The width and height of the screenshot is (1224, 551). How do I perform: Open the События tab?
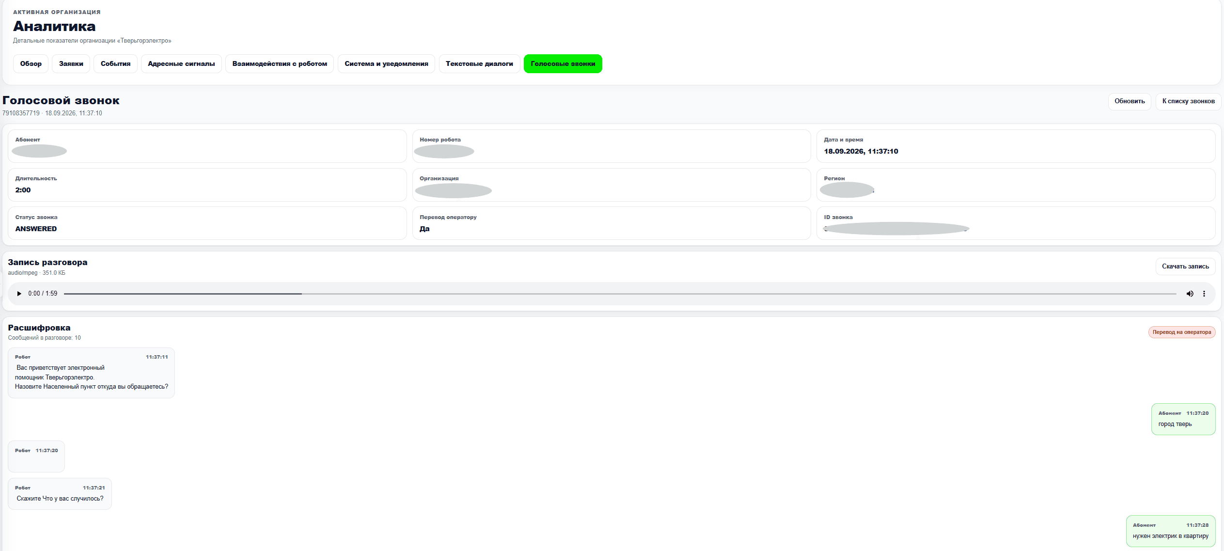tap(115, 64)
